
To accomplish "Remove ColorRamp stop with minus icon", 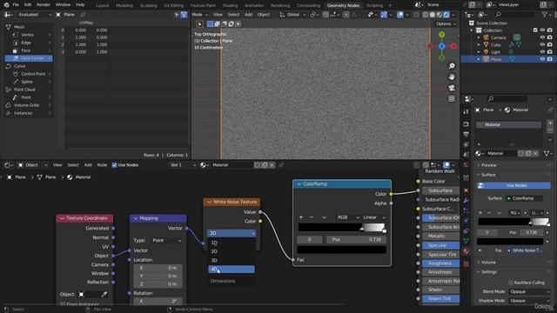I will 312,217.
